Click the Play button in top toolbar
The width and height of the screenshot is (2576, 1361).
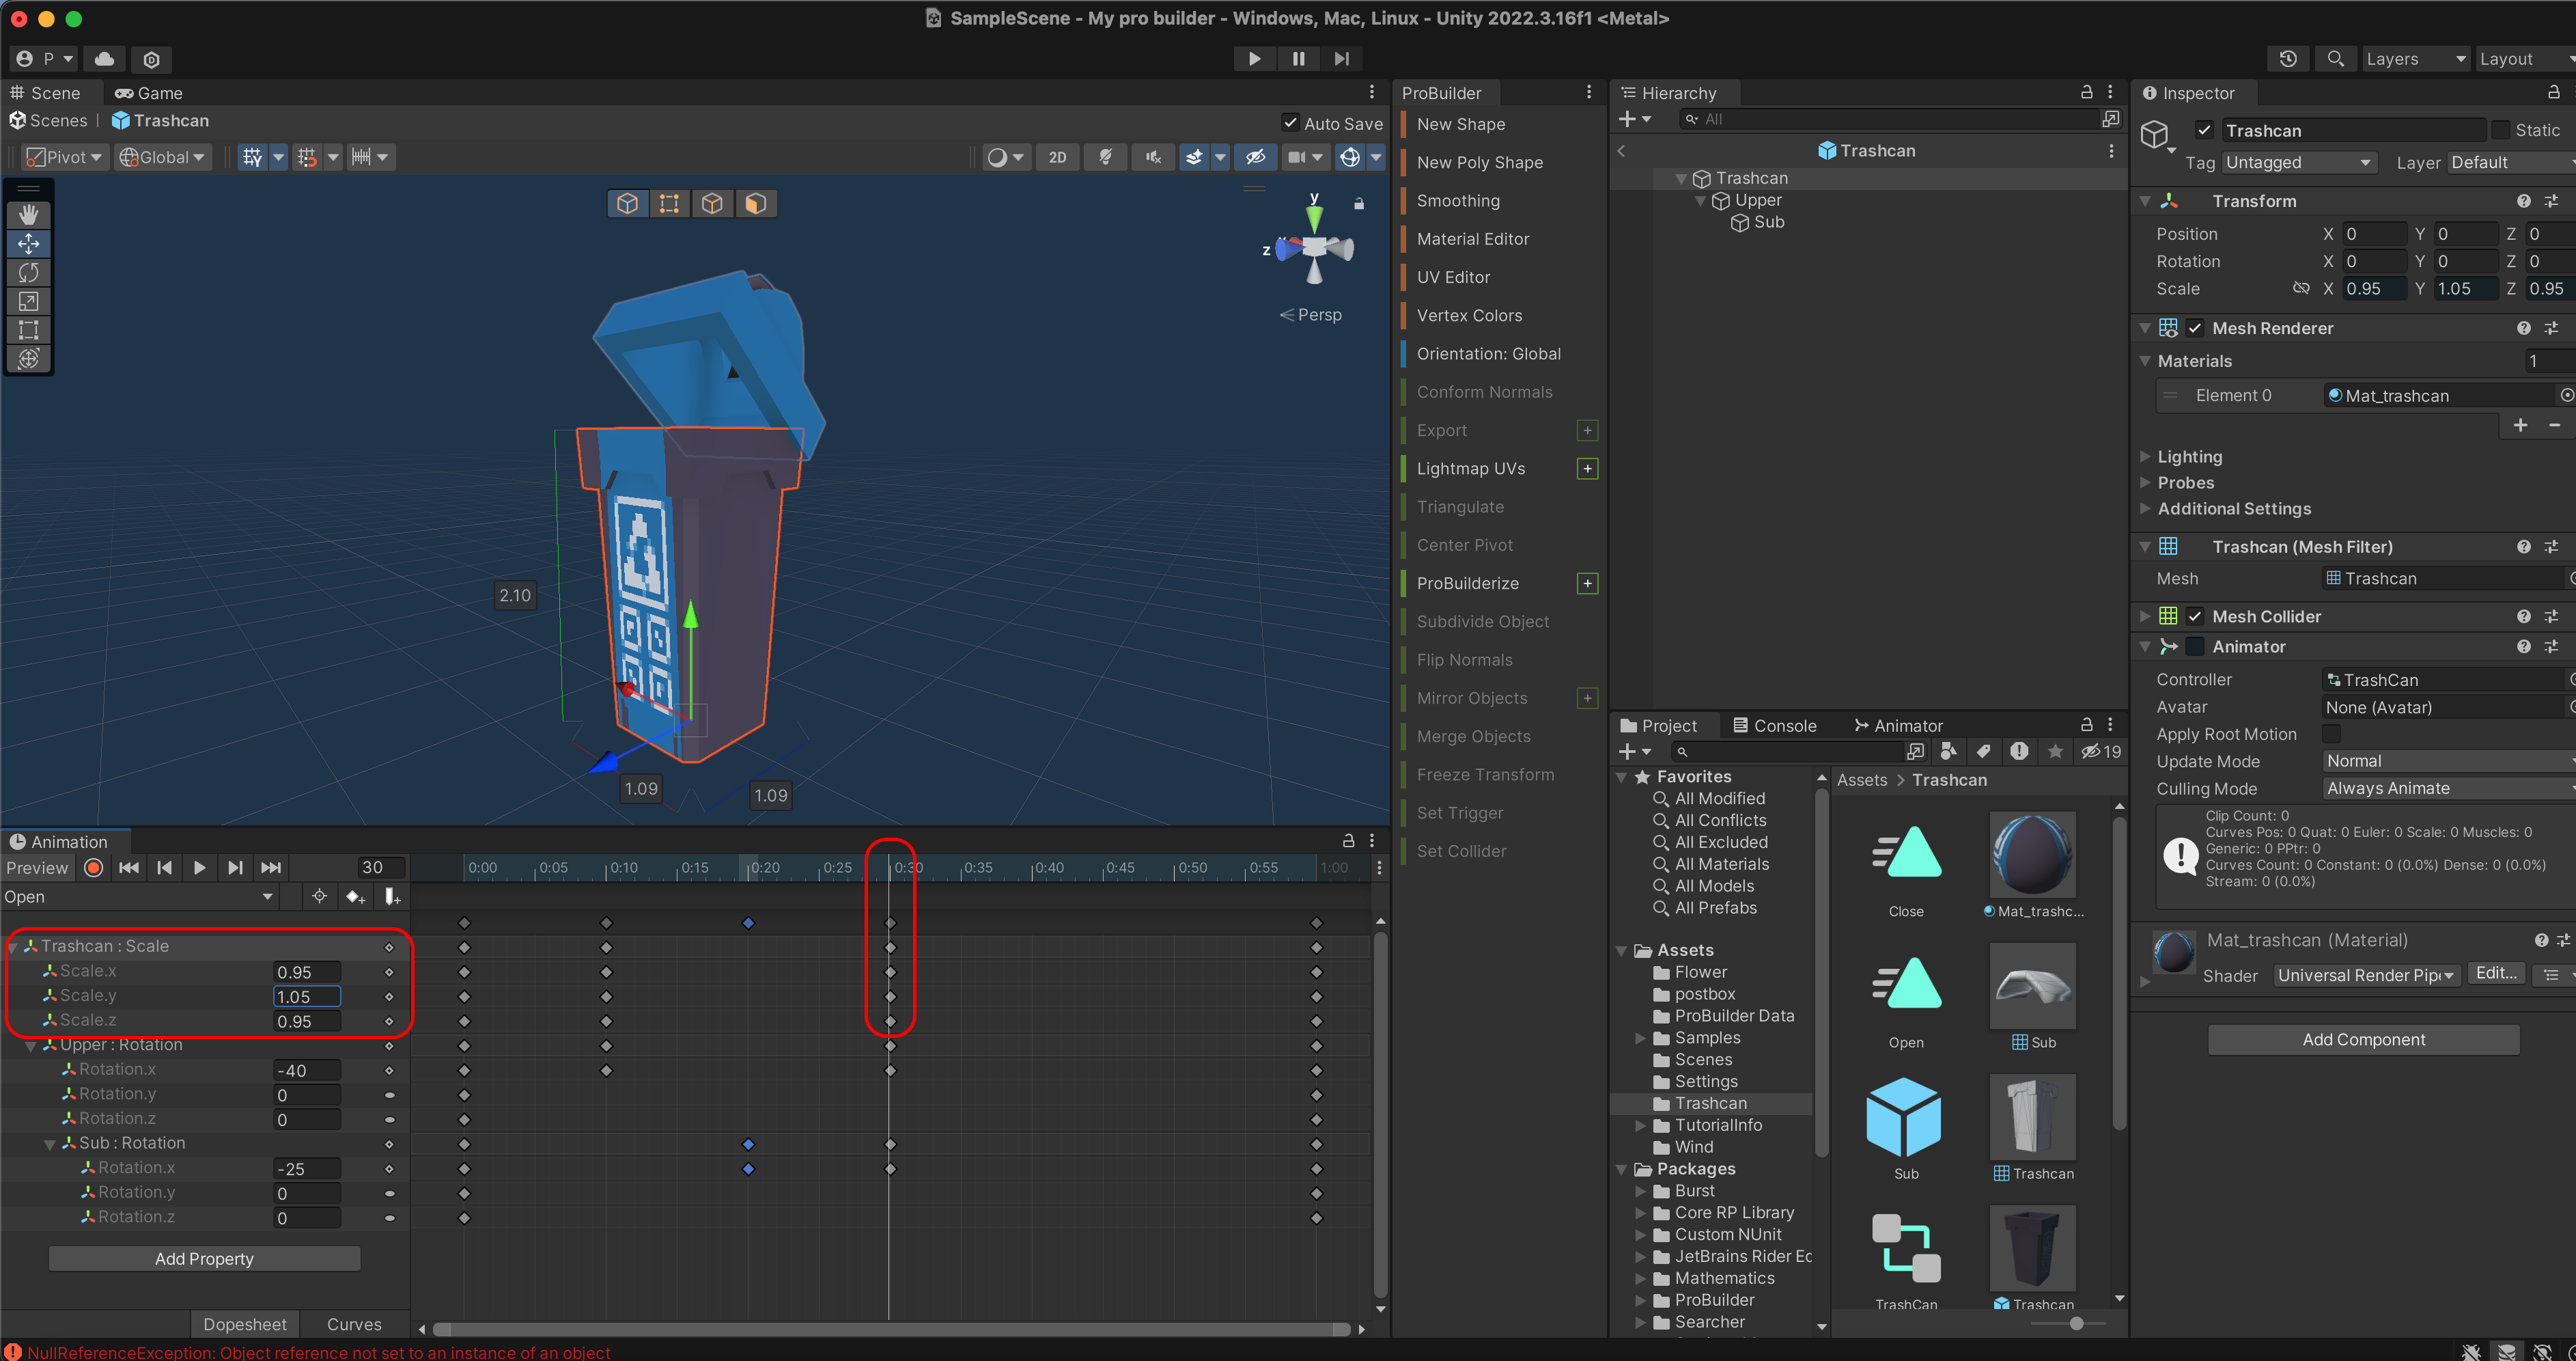tap(1254, 58)
